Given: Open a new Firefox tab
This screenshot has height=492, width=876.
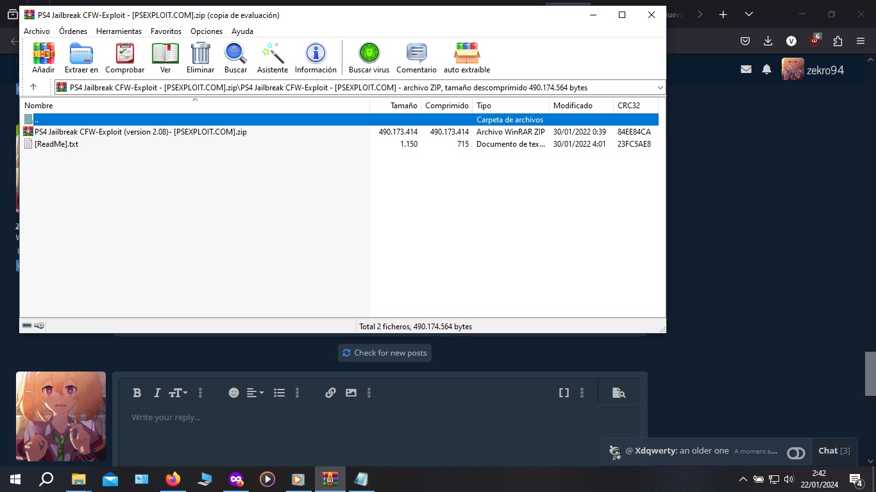Looking at the screenshot, I should pos(723,14).
